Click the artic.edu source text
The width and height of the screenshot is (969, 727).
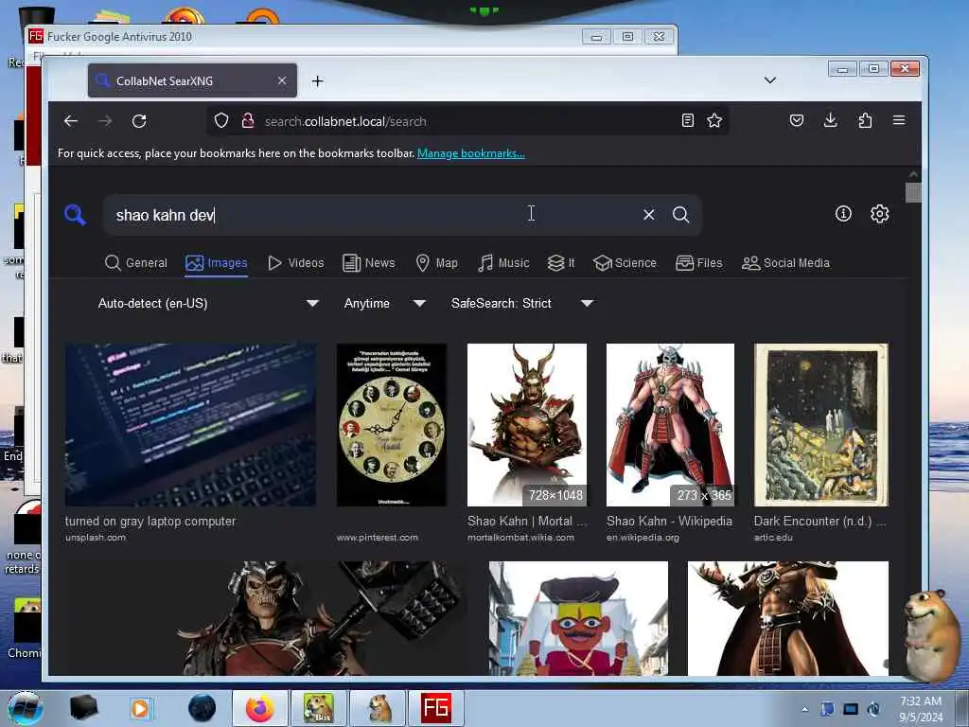click(x=773, y=538)
